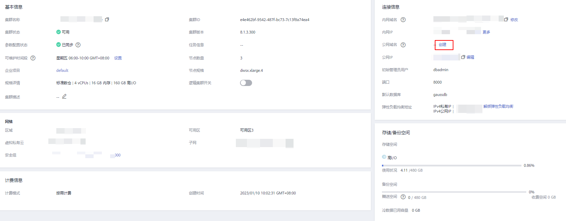Click the 计费信息 section heading
The image size is (566, 221).
(14, 180)
